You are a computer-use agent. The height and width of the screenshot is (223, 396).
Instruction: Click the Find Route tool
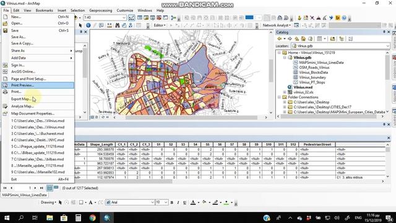tap(124, 25)
